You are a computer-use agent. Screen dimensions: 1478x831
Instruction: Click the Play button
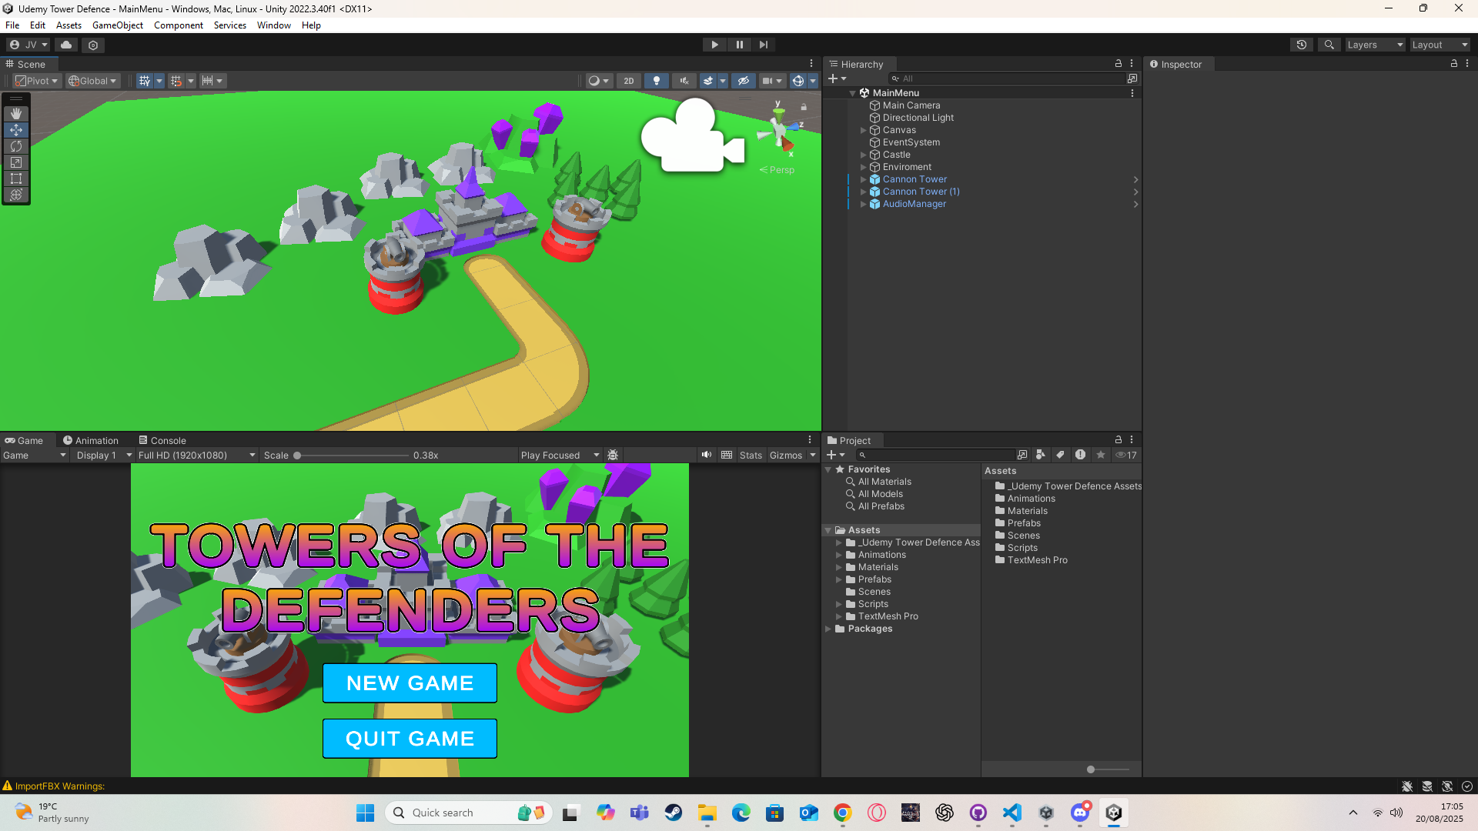pos(714,45)
